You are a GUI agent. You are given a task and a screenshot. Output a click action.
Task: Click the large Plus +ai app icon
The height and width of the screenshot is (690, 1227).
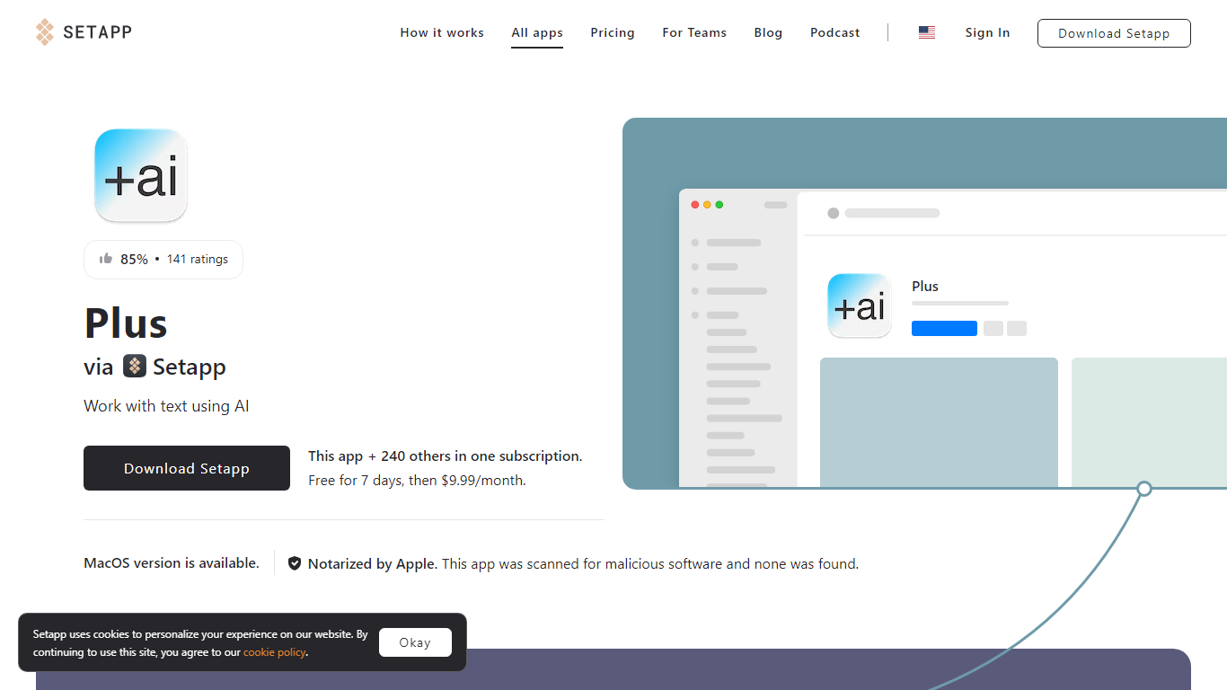(141, 175)
